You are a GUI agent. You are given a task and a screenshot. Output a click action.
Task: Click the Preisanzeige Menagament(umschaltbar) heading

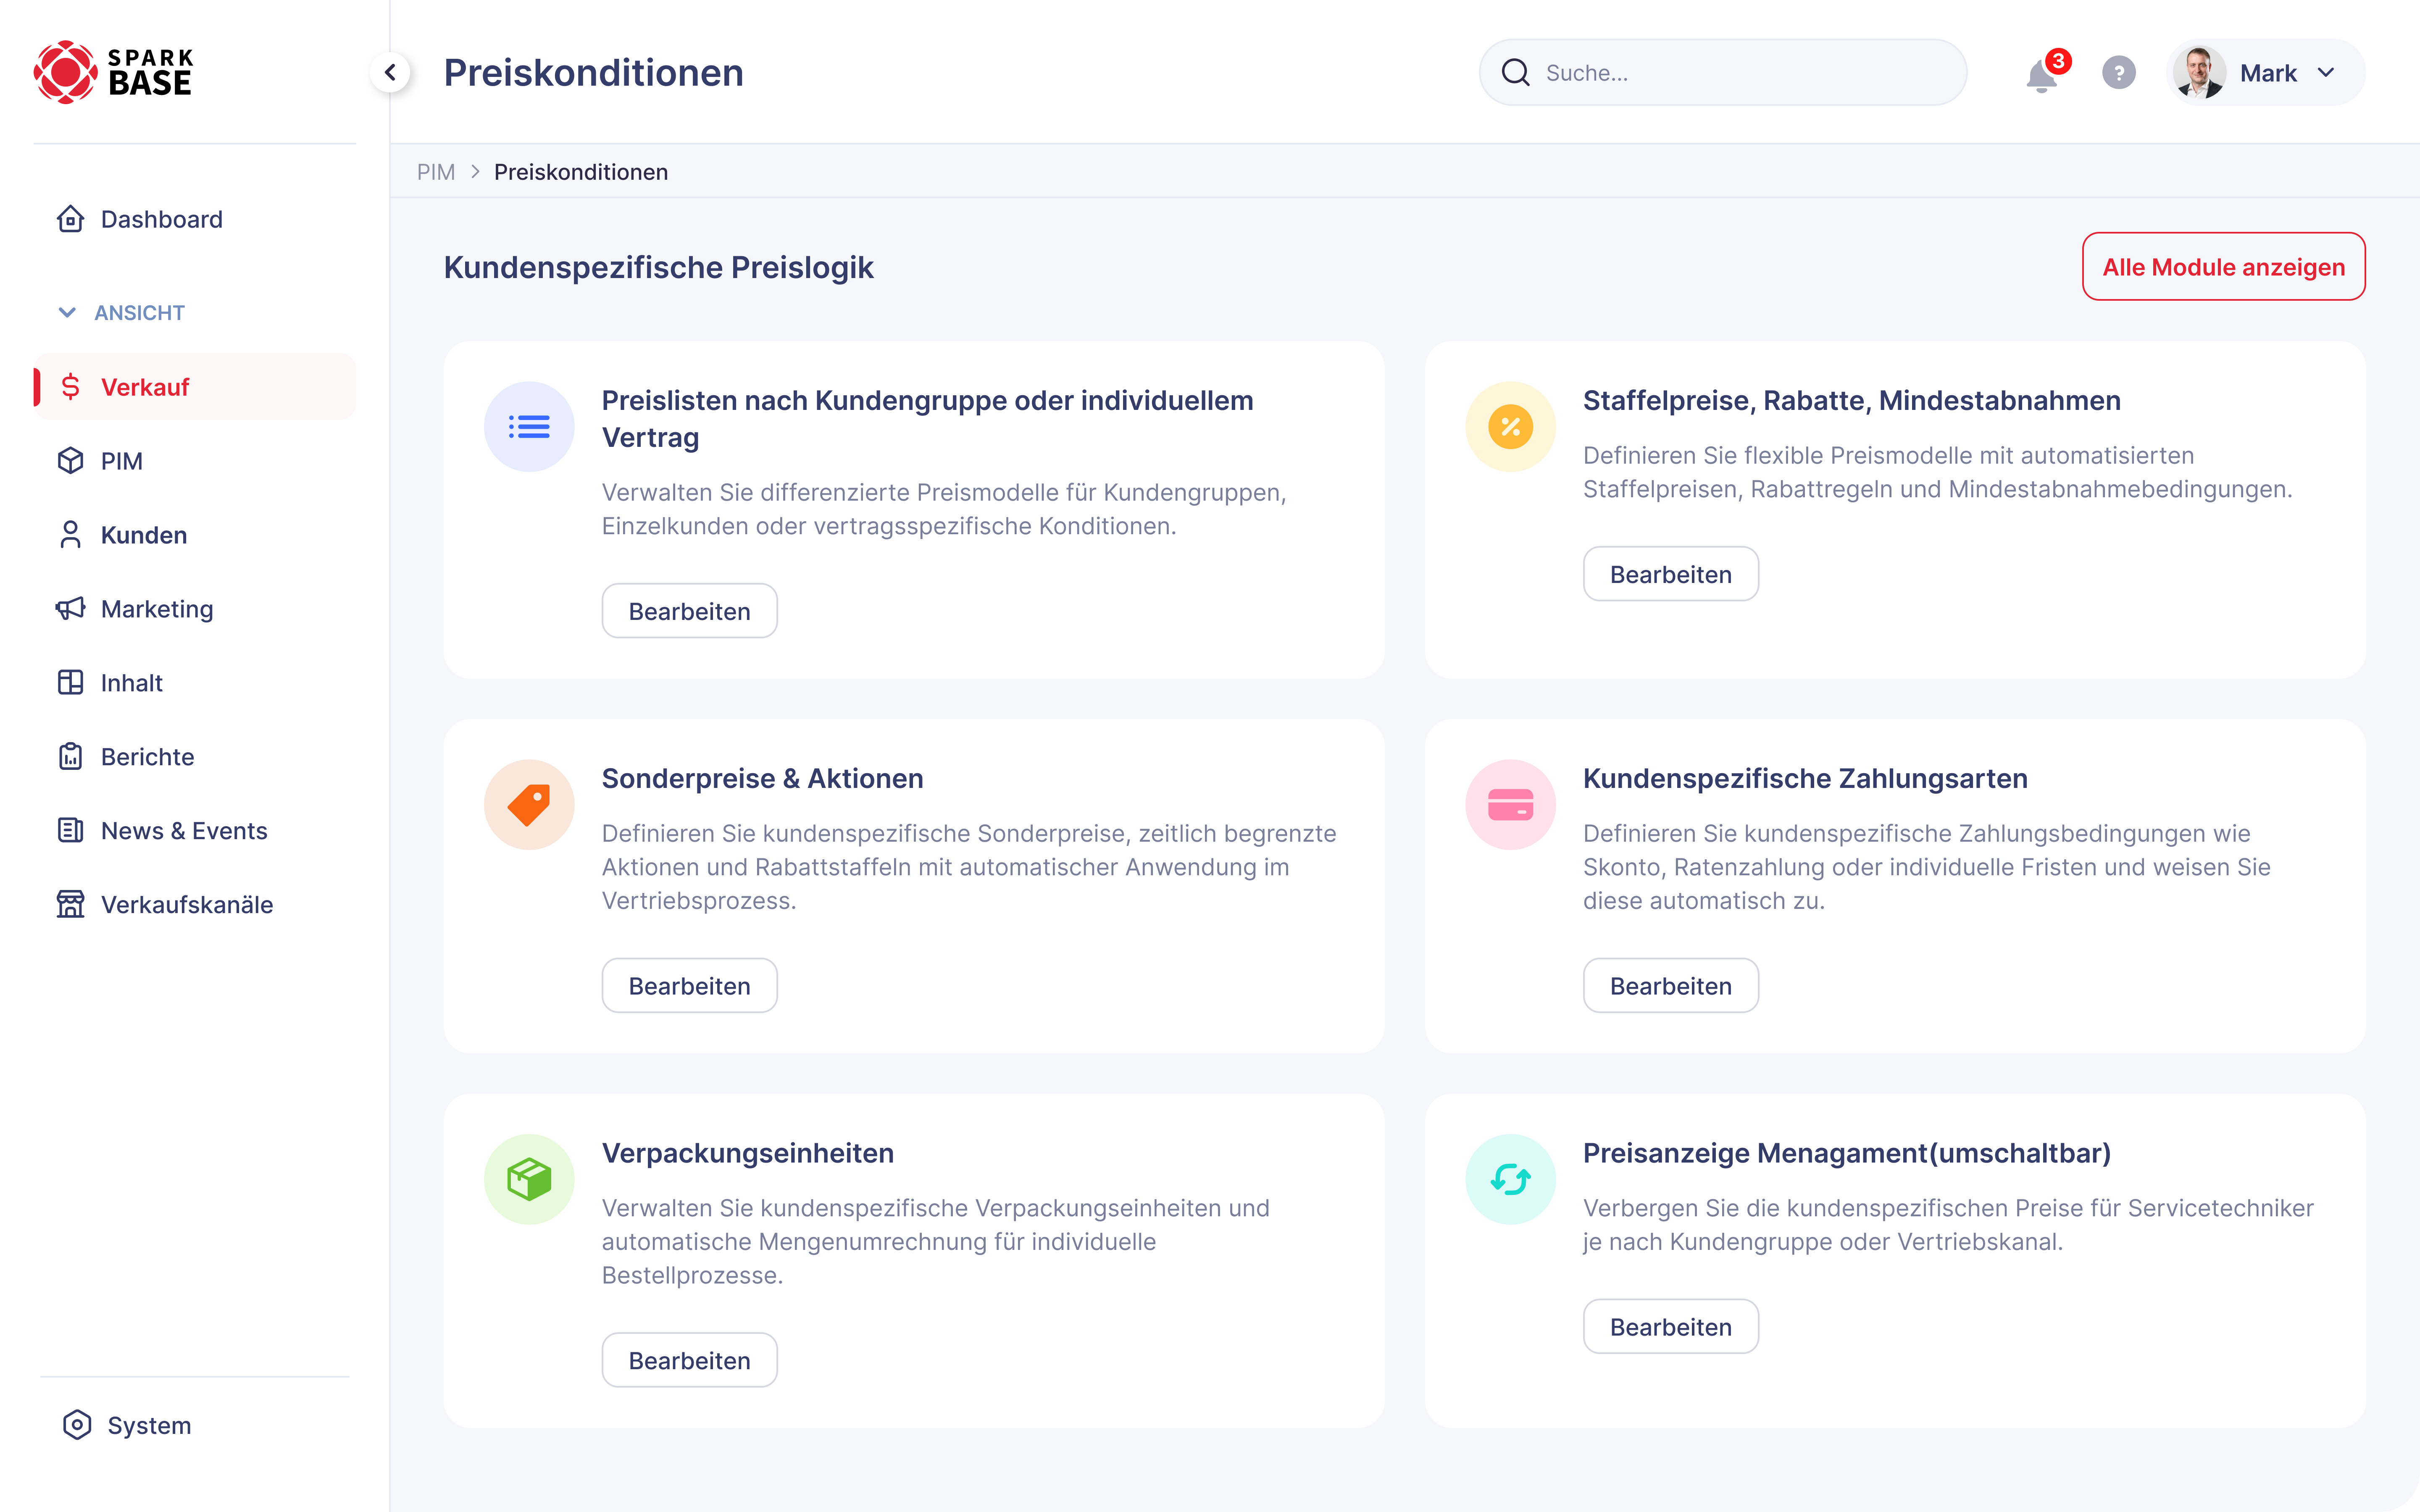[x=1847, y=1152]
